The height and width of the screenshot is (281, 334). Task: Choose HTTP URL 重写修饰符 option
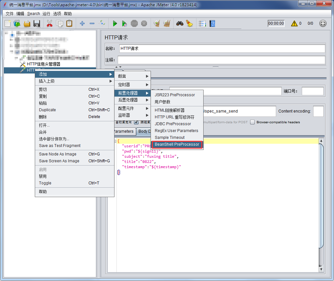pos(177,117)
